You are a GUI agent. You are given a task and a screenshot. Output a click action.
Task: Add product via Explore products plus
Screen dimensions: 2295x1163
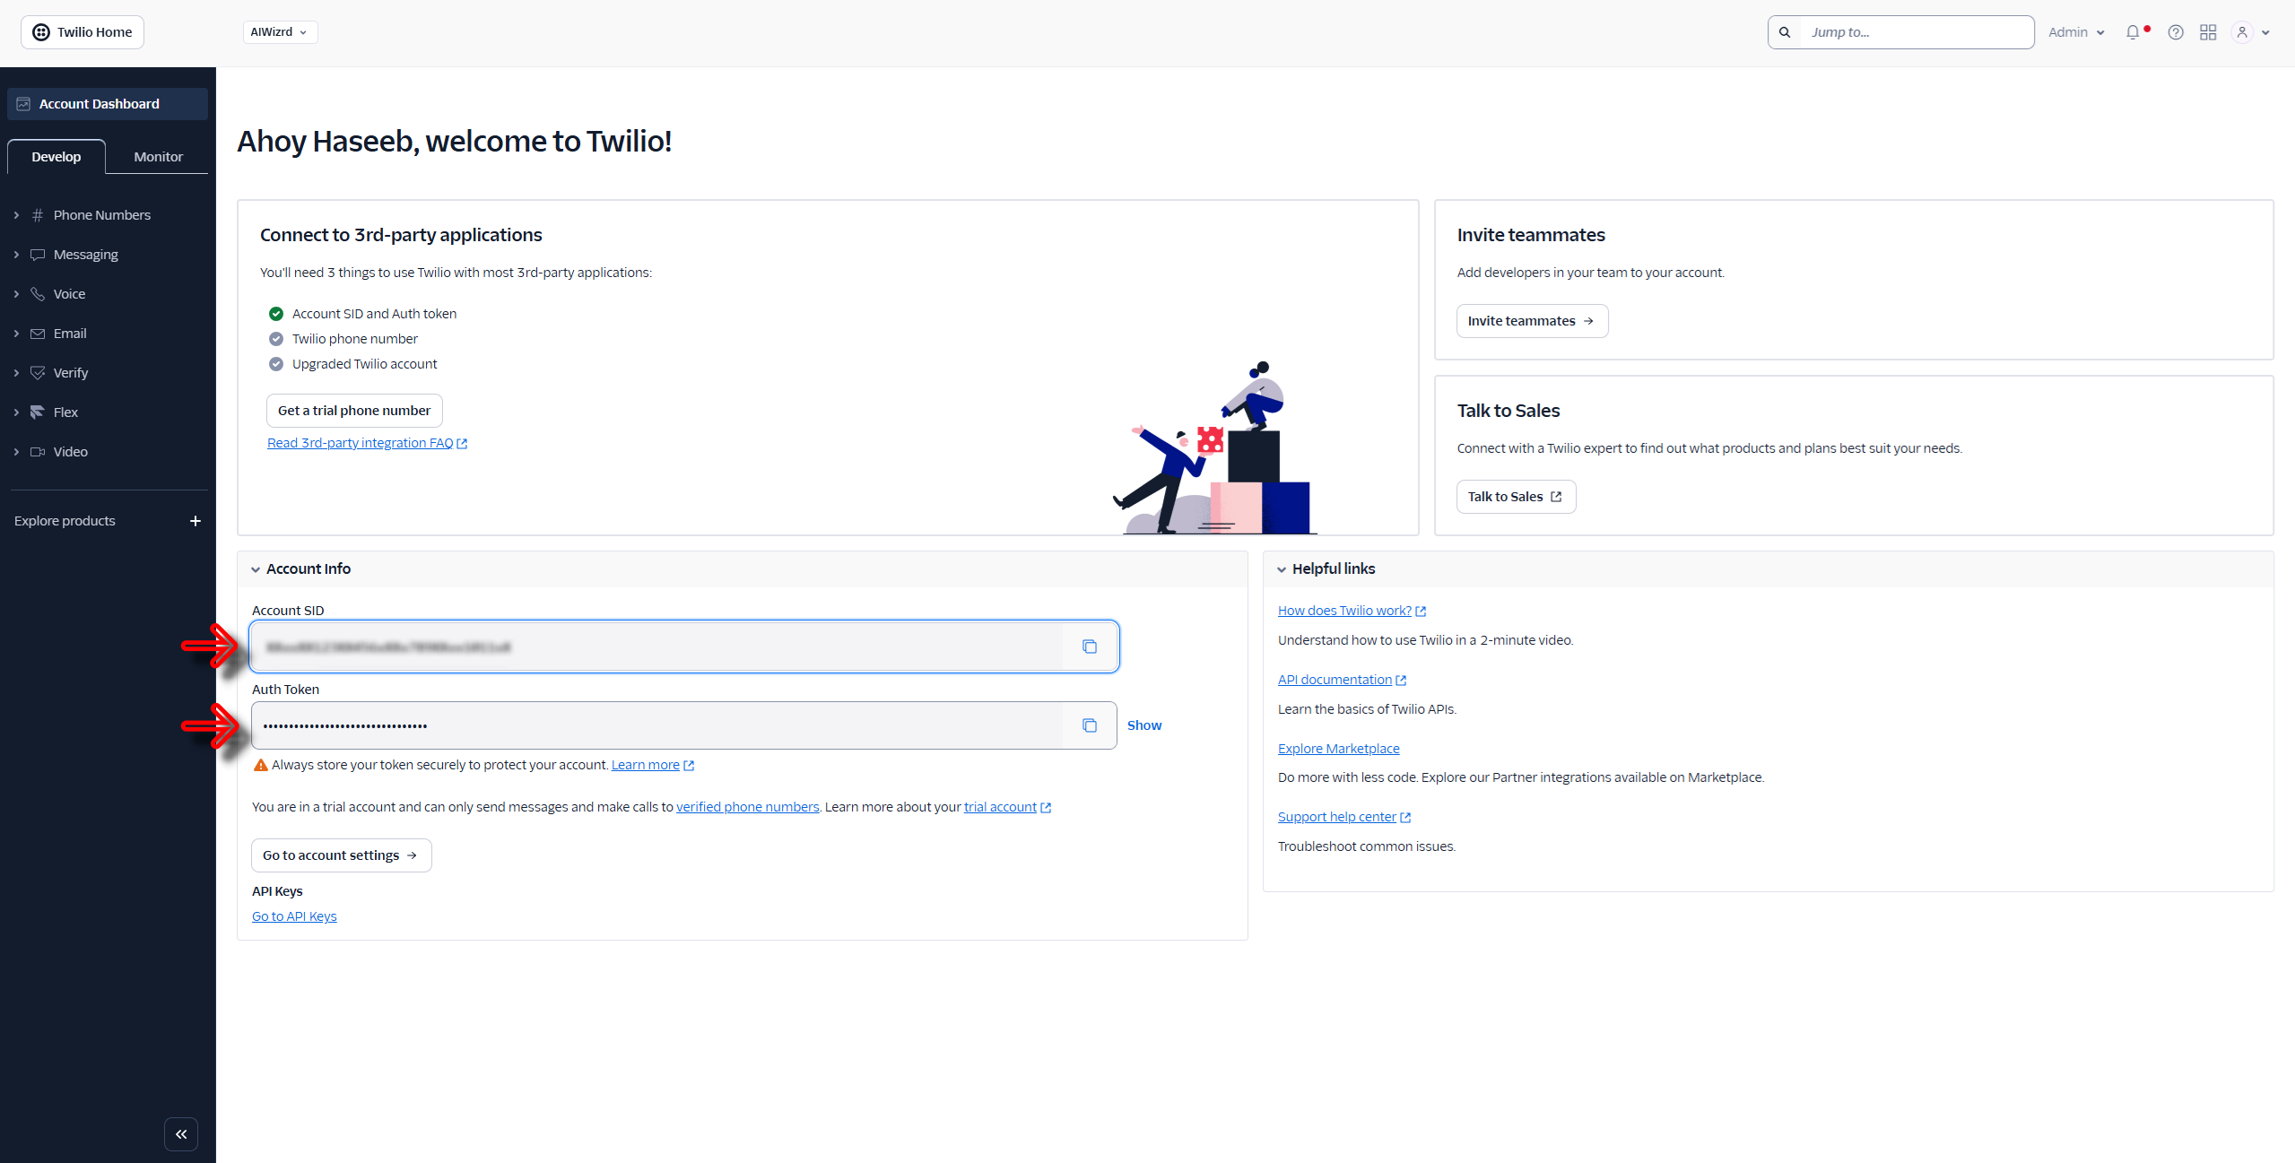(x=195, y=521)
